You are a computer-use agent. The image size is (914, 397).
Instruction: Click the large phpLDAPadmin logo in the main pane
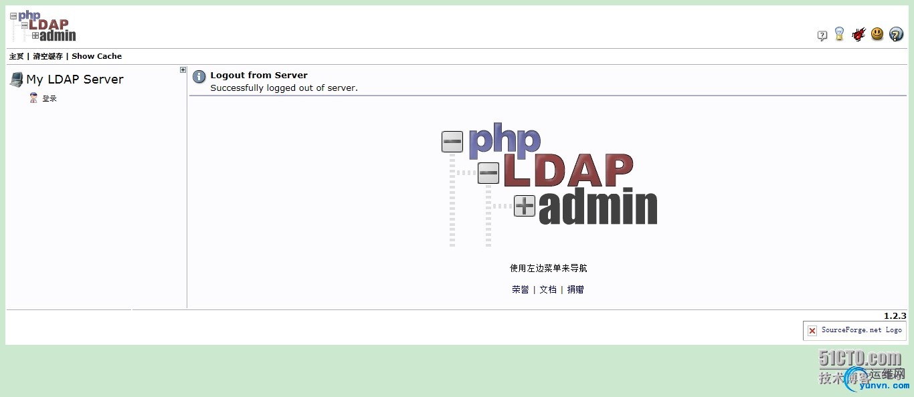click(549, 184)
